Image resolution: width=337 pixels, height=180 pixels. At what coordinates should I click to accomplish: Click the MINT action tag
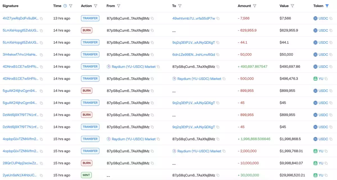pos(86,175)
